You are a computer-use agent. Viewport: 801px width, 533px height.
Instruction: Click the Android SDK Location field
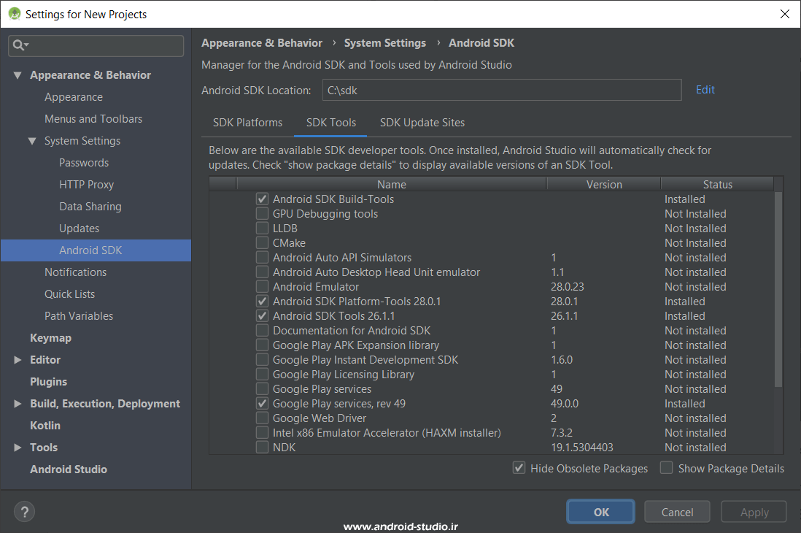(x=502, y=90)
